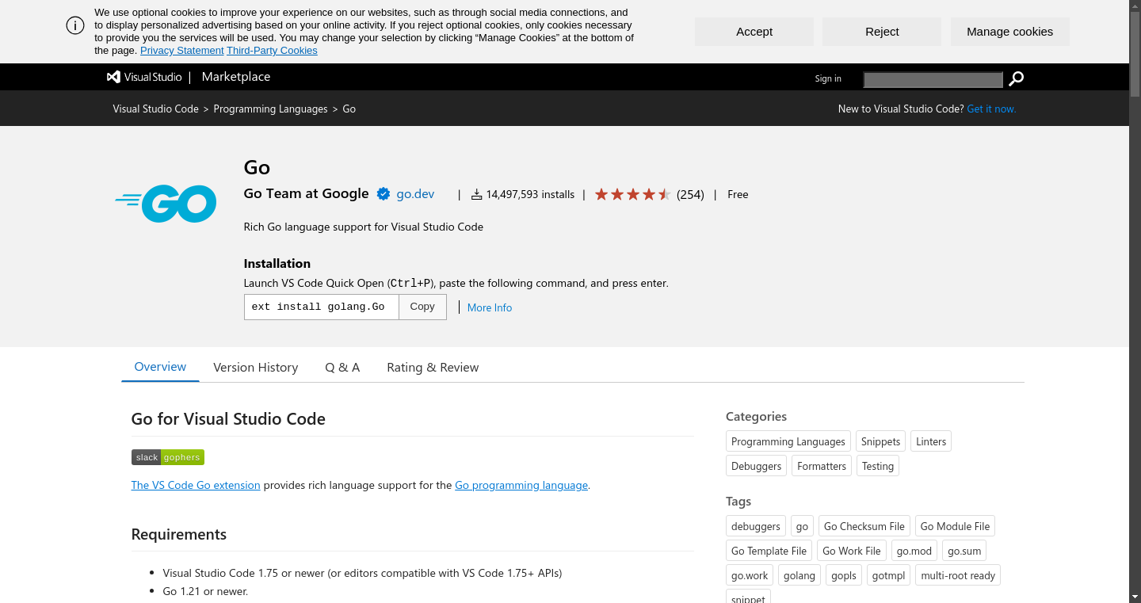Reject optional cookies
This screenshot has width=1141, height=603.
(882, 32)
